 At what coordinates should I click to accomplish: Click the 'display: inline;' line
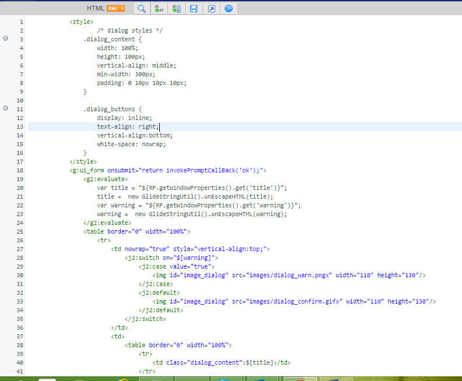point(124,118)
